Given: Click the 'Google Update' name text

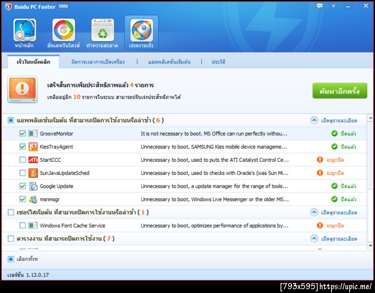Looking at the screenshot, I should pos(56,186).
